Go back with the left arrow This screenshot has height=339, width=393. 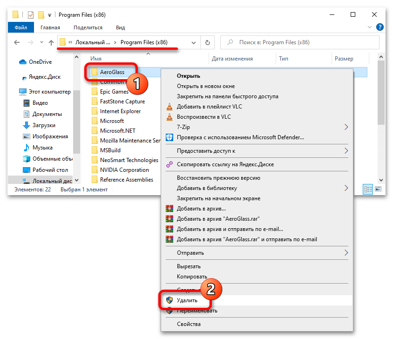pyautogui.click(x=17, y=42)
